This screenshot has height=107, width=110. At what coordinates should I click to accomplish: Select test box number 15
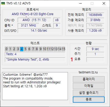(64, 49)
